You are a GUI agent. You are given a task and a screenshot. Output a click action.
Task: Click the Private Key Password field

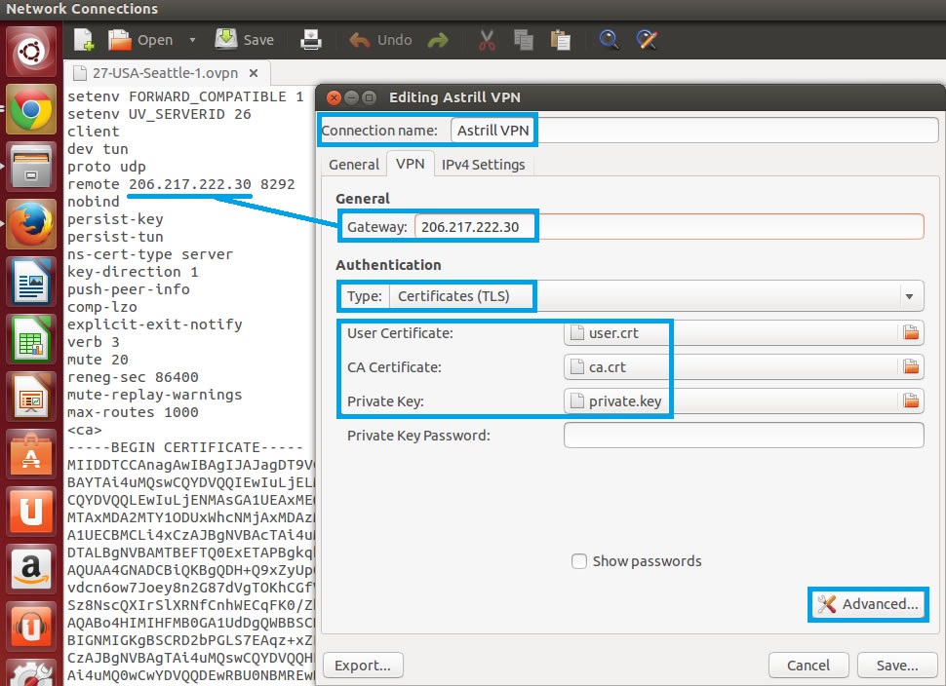[744, 436]
